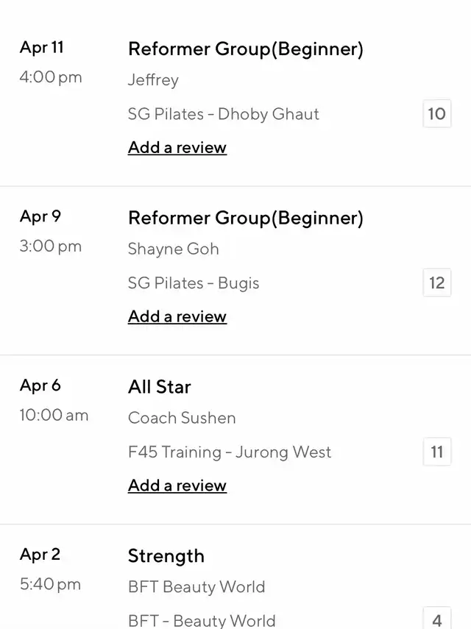Click the credit badge showing 11
The height and width of the screenshot is (629, 471).
point(436,452)
